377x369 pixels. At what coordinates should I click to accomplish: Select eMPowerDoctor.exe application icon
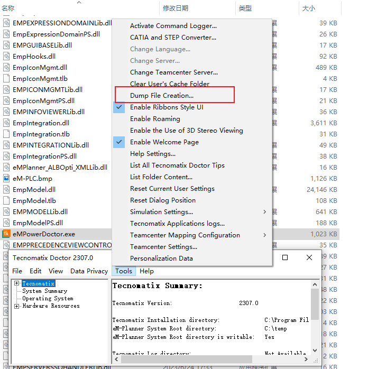point(6,234)
